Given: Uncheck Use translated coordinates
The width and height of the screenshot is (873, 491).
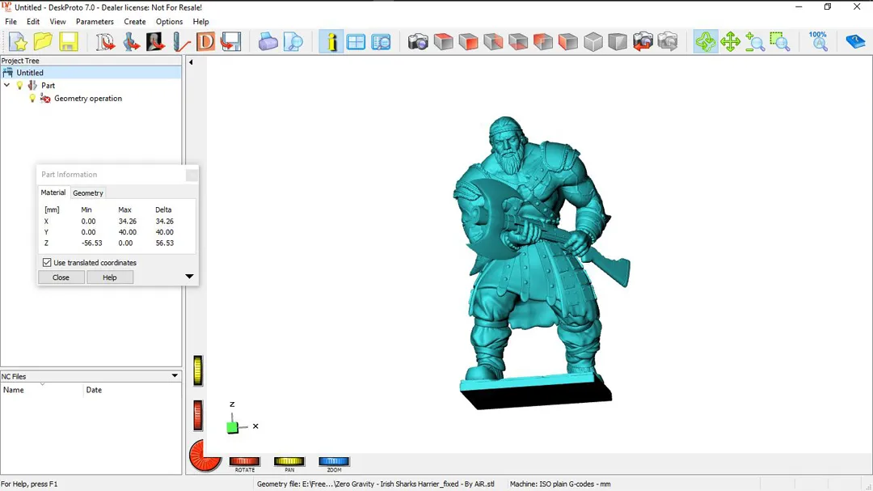Looking at the screenshot, I should click(47, 263).
